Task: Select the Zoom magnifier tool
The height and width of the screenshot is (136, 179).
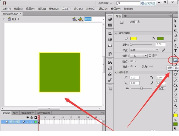Action: click(175, 105)
